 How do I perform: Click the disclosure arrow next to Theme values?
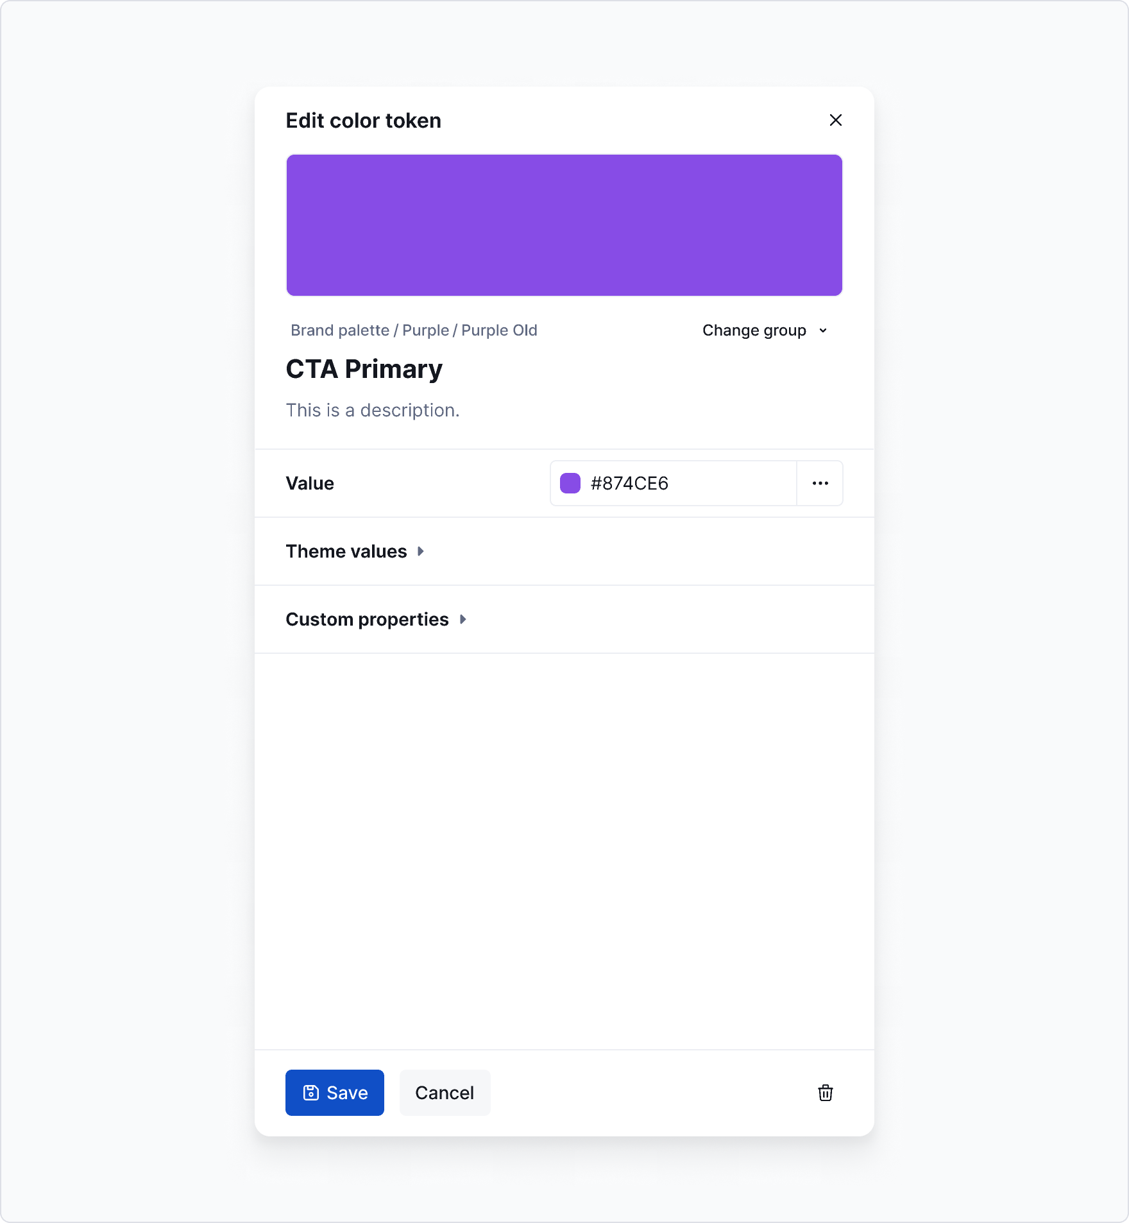tap(421, 551)
